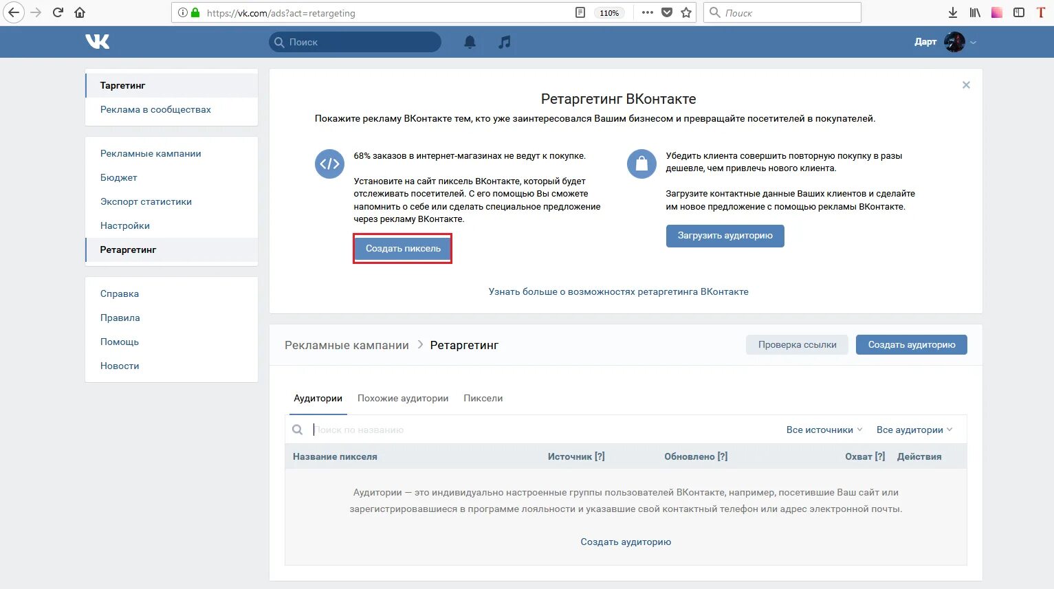Click the 'Действия' column header
This screenshot has height=589, width=1054.
click(x=919, y=456)
